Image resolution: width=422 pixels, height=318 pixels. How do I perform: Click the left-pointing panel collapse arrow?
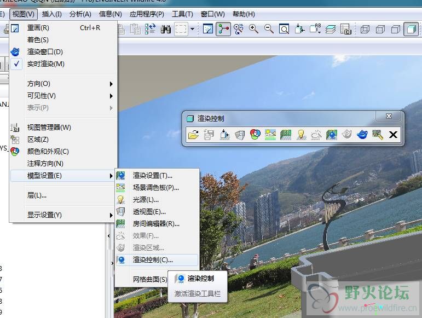(x=109, y=236)
